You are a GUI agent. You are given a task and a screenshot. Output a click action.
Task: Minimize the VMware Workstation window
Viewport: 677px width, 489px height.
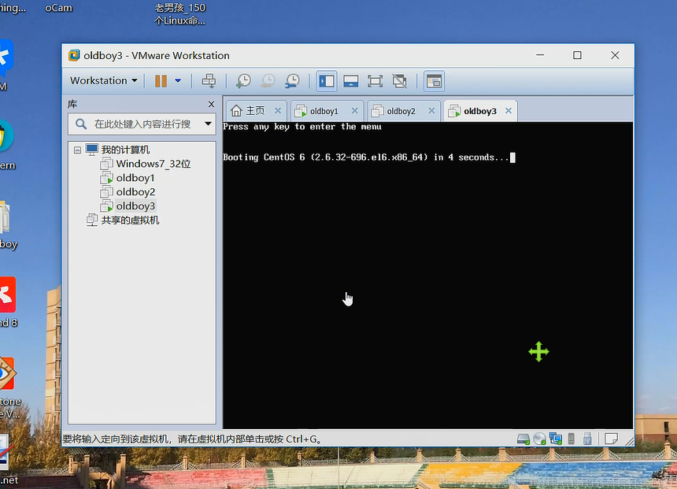[x=540, y=55]
